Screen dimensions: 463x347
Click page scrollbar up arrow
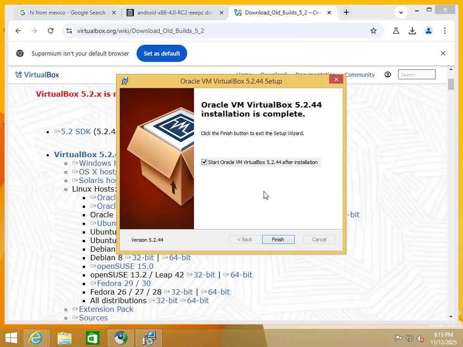click(451, 69)
